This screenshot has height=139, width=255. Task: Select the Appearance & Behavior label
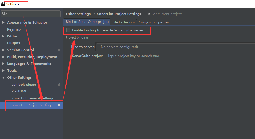27,22
